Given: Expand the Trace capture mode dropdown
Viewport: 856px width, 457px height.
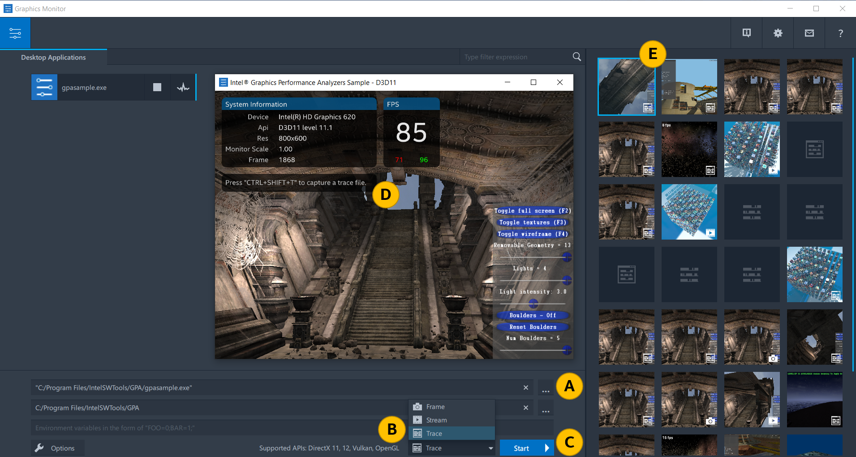Looking at the screenshot, I should [452, 448].
